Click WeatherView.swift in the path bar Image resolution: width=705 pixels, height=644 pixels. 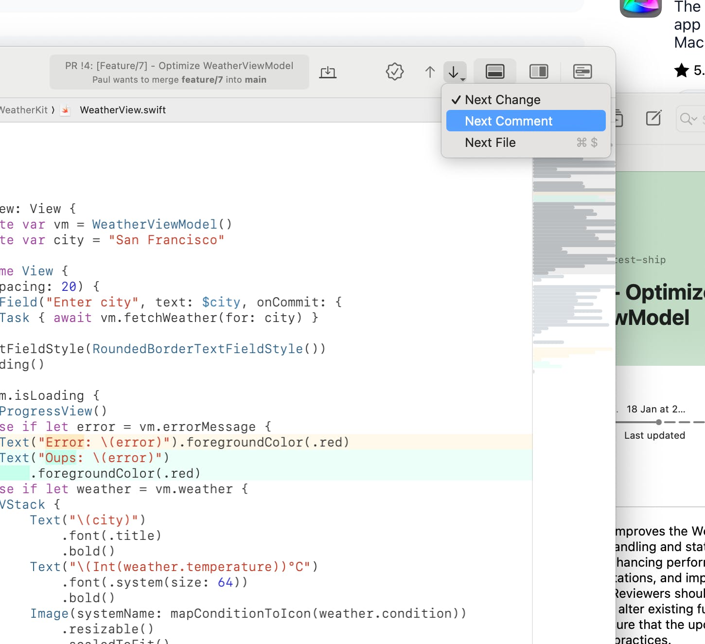[123, 110]
